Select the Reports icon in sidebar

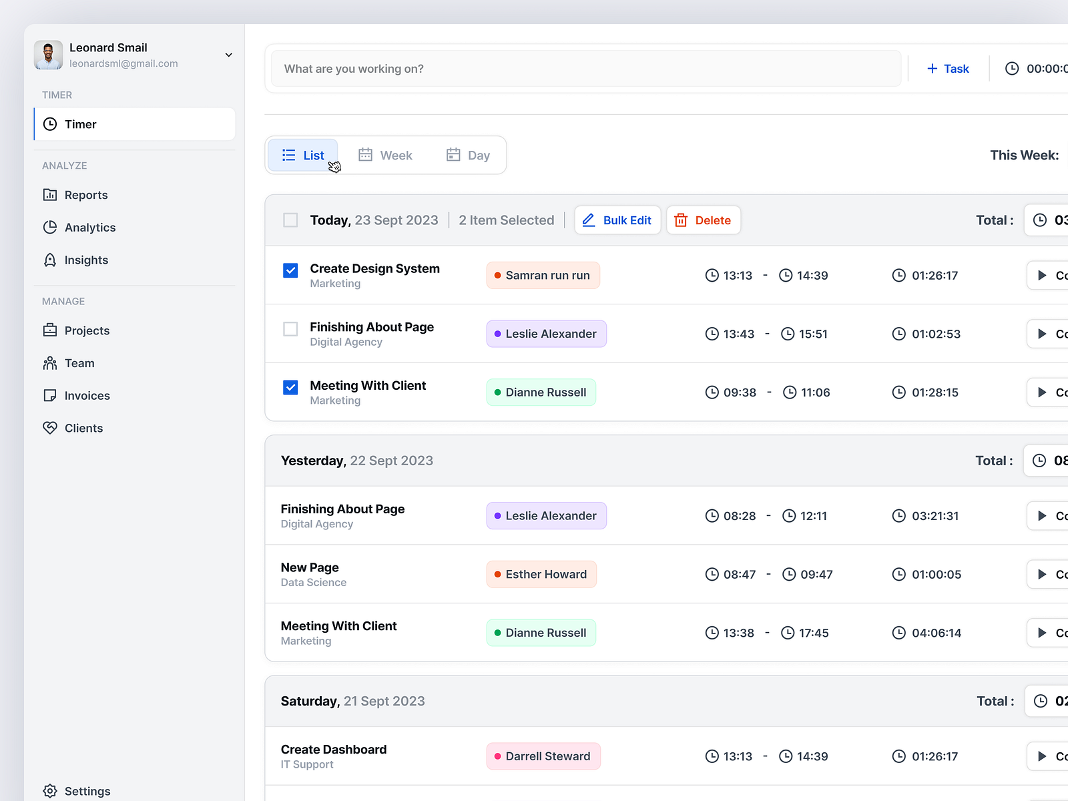[x=50, y=195]
